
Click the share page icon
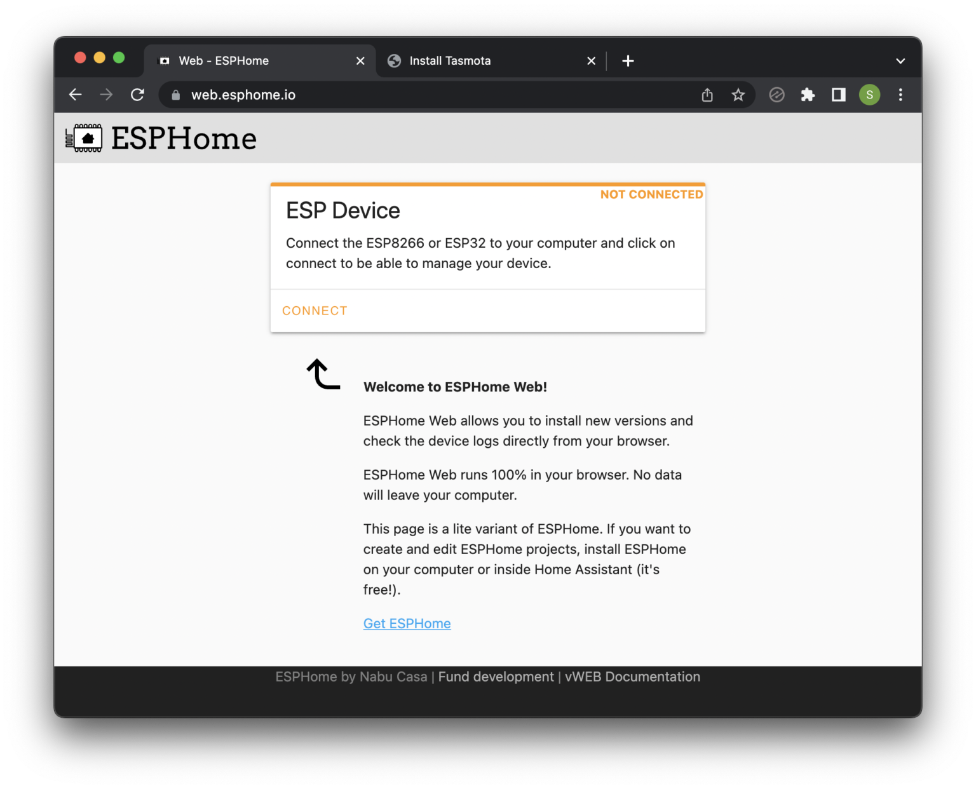pyautogui.click(x=707, y=95)
